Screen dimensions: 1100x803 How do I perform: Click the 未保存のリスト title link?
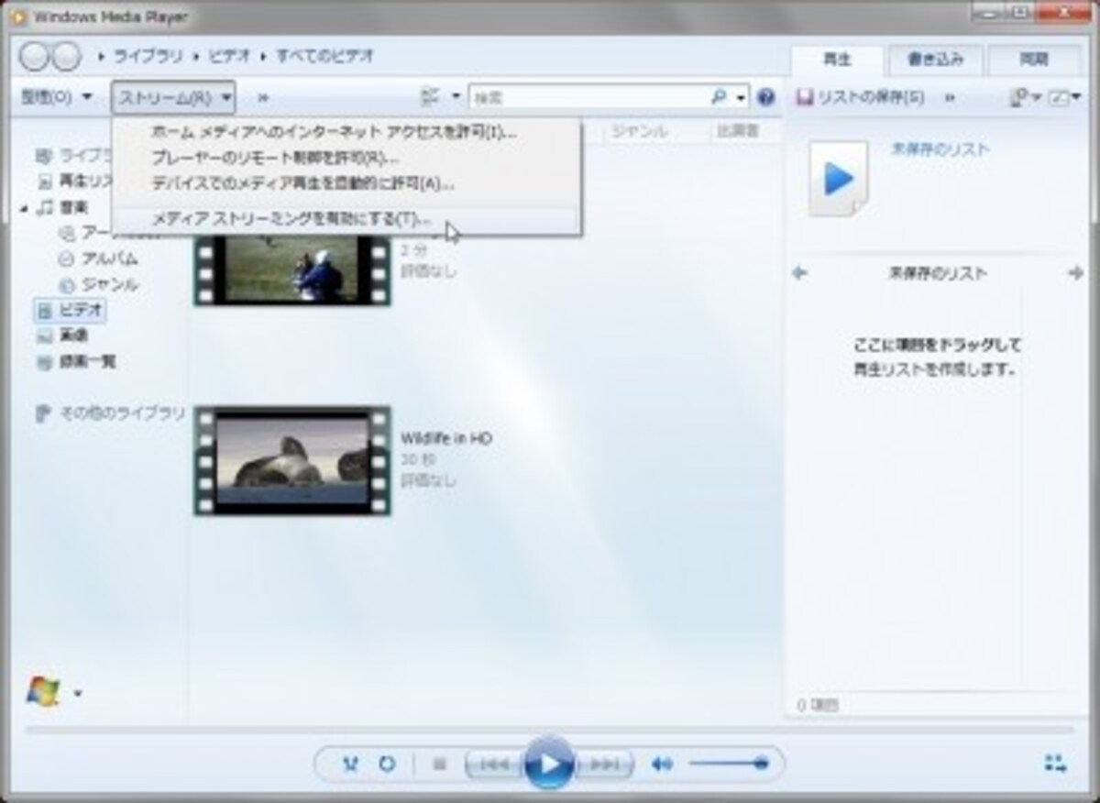(940, 149)
